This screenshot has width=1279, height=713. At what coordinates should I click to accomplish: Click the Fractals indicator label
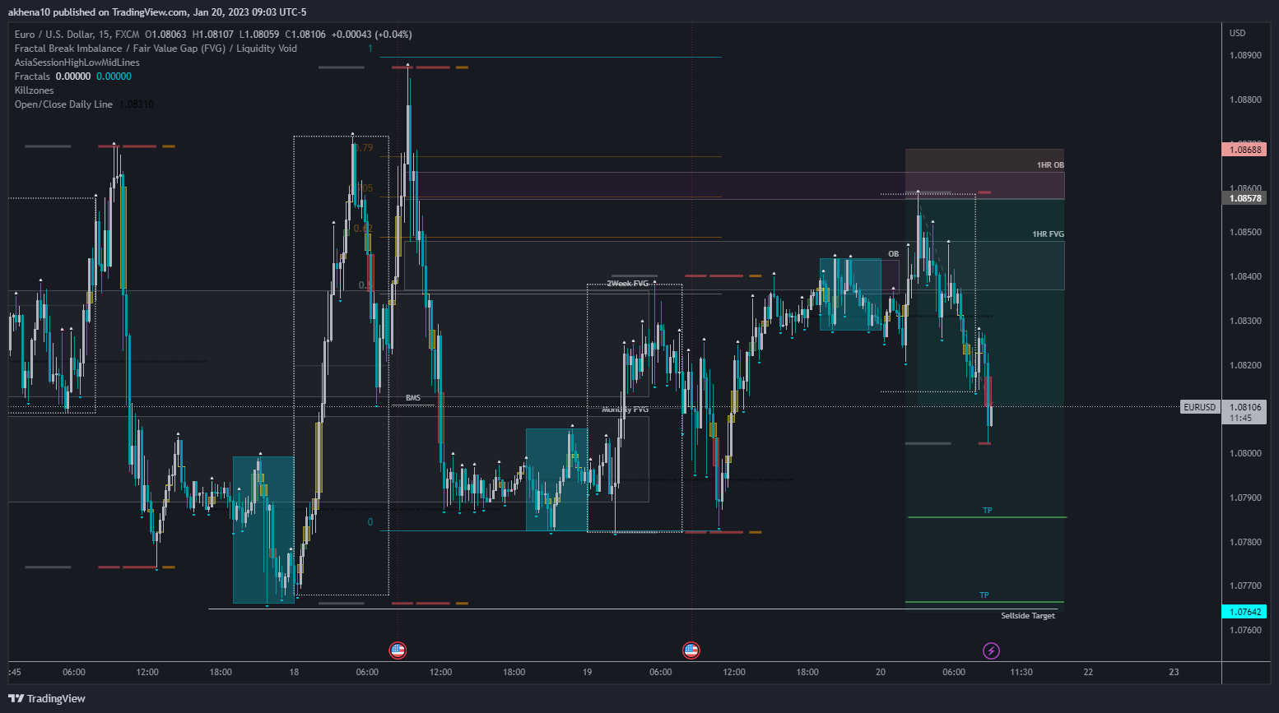(x=32, y=76)
